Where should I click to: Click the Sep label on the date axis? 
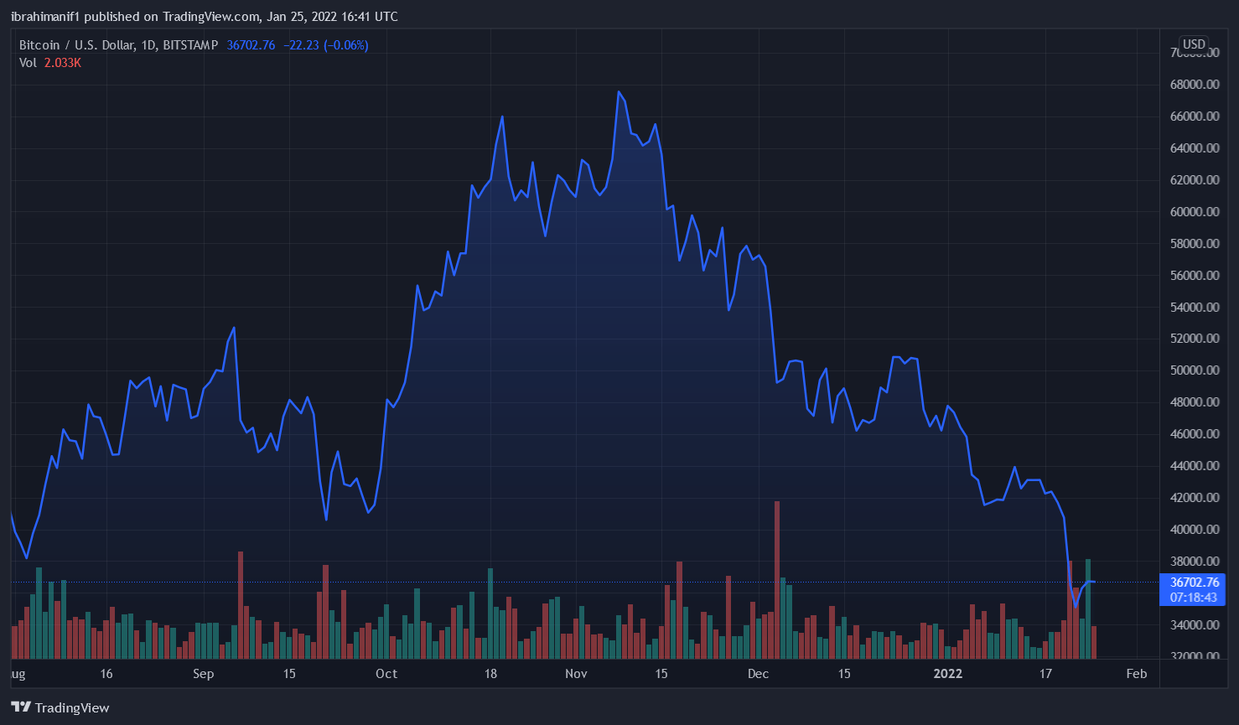[x=203, y=674]
